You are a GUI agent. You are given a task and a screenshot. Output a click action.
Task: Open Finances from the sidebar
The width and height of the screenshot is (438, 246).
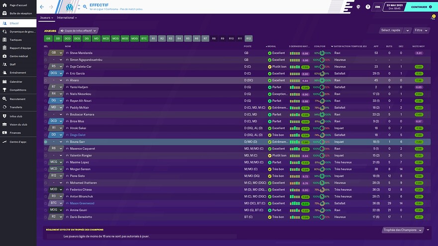[15, 133]
